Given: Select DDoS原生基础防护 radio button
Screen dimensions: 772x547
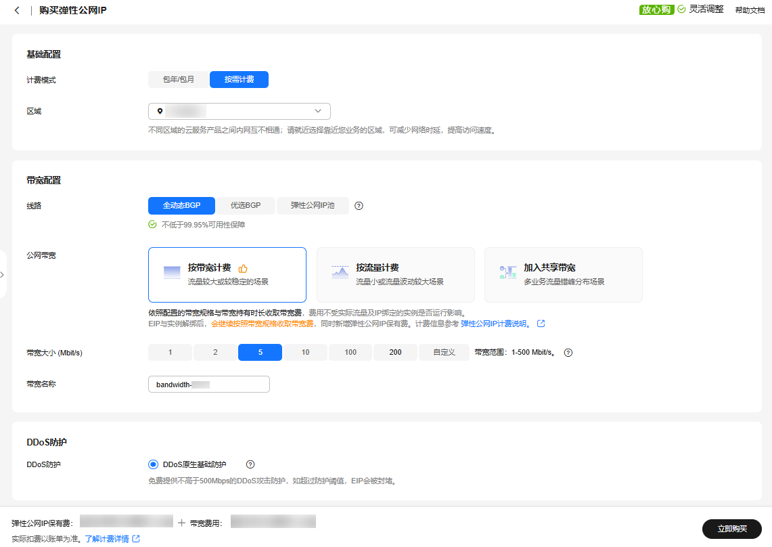Looking at the screenshot, I should pyautogui.click(x=153, y=464).
